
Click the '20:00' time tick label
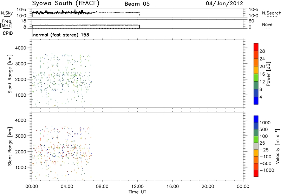click(208, 187)
